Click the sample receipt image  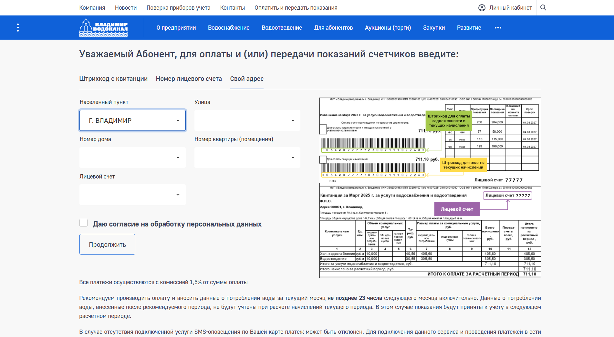click(430, 188)
